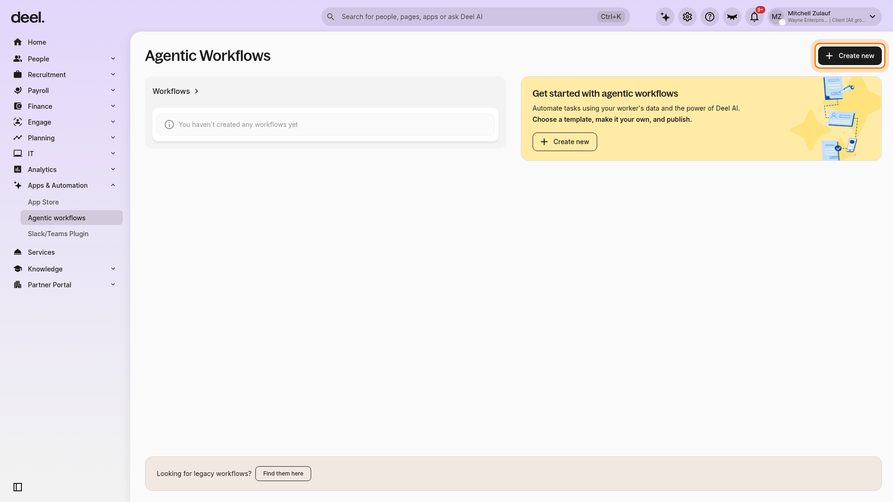Image resolution: width=893 pixels, height=502 pixels.
Task: Click the Finance menu label
Action: pyautogui.click(x=40, y=106)
